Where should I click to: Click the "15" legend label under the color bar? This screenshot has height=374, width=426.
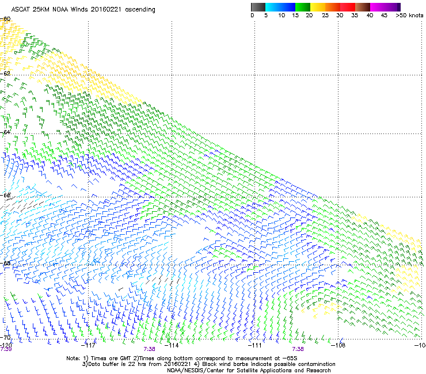[x=295, y=16]
